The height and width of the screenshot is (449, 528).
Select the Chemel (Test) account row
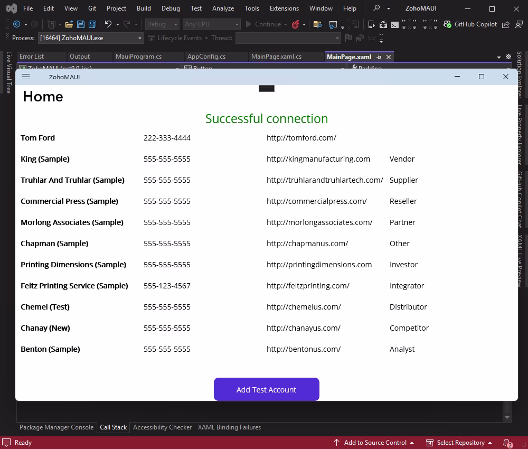pos(266,307)
